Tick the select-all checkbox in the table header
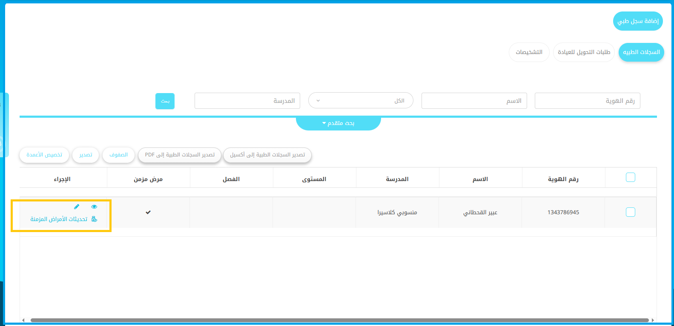 pos(630,177)
